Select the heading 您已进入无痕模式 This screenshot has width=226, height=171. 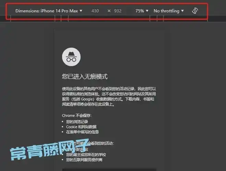[85, 76]
